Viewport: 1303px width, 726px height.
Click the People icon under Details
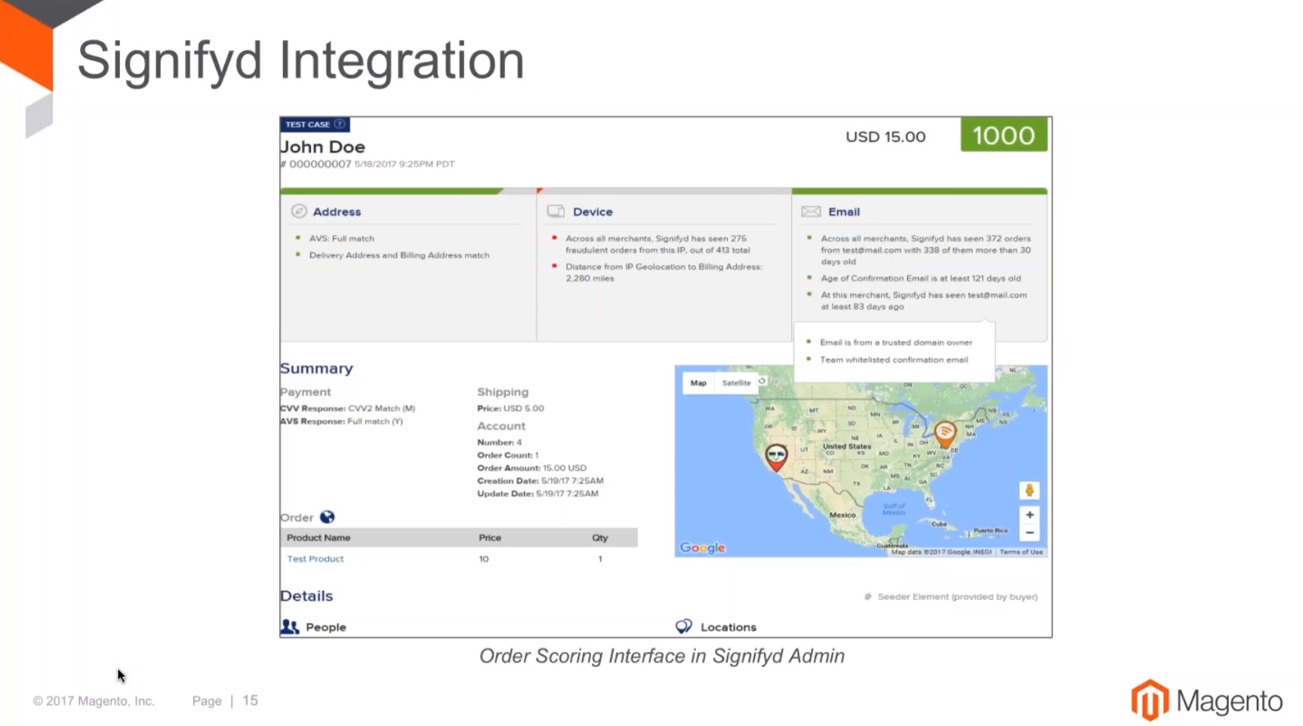[290, 626]
